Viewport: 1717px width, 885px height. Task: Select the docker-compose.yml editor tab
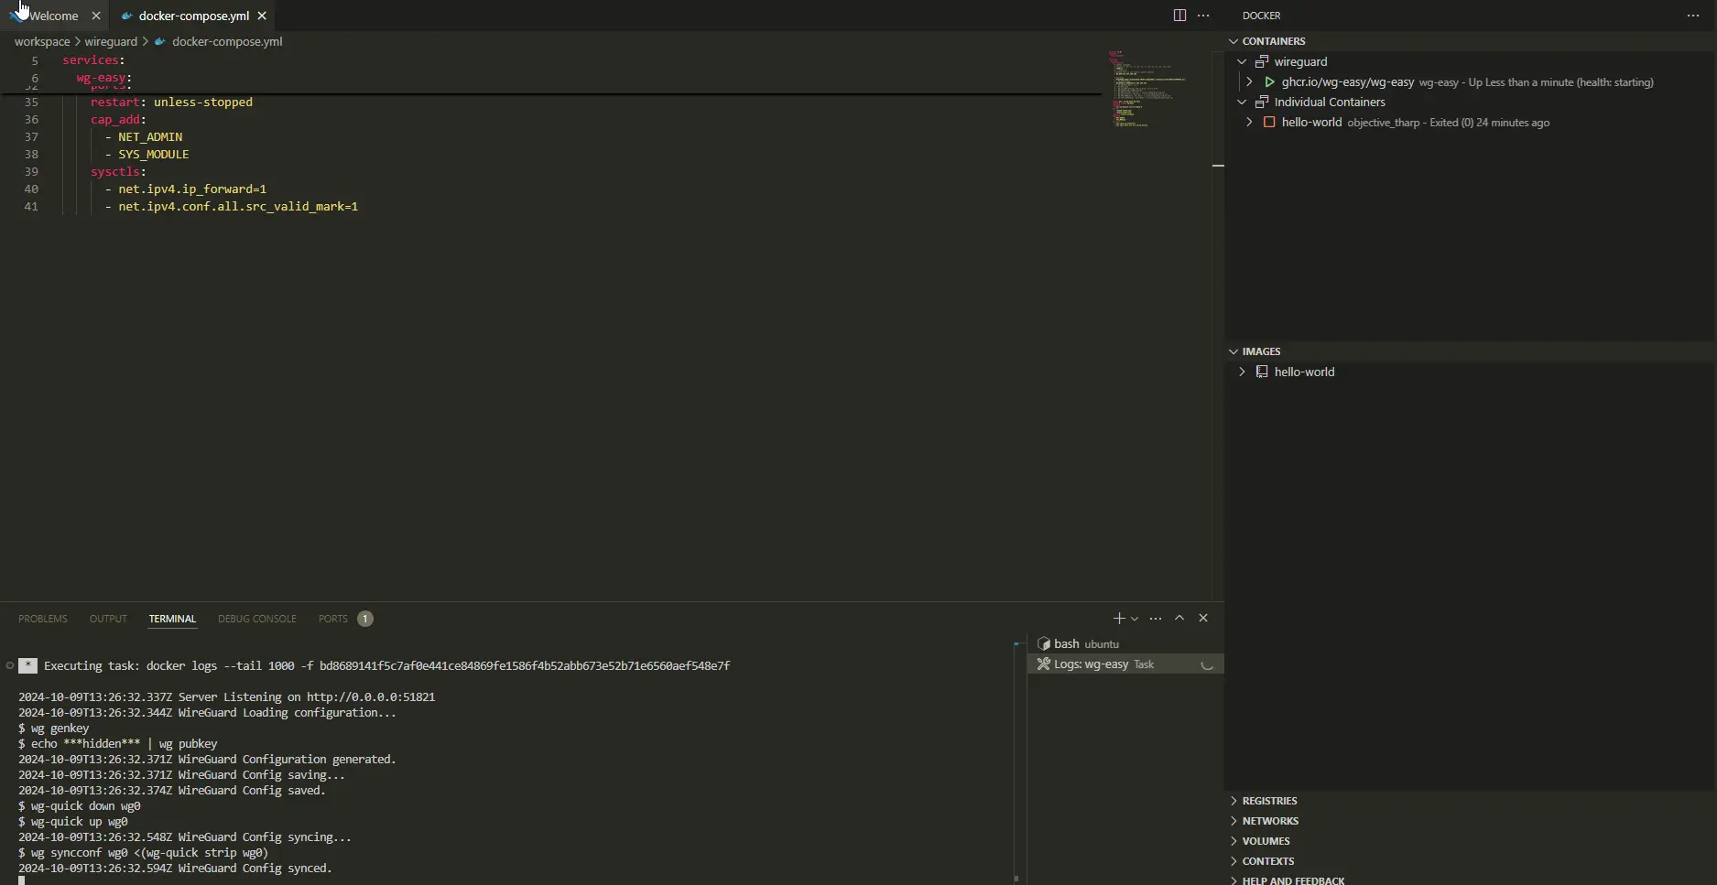click(193, 16)
